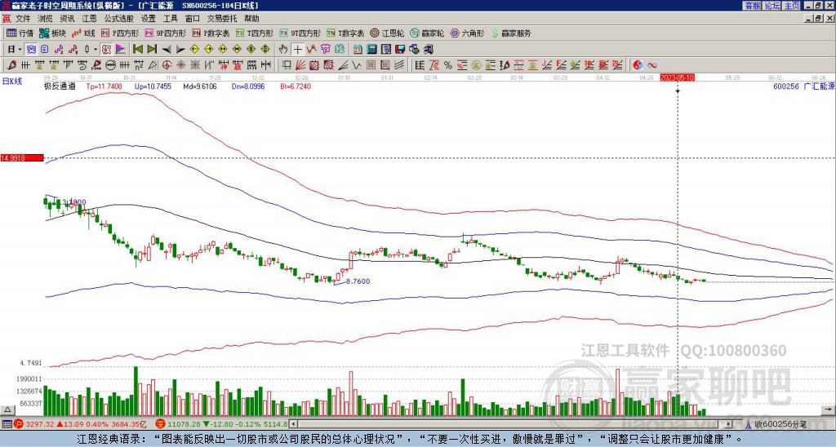The image size is (836, 447).
Task: Open the 六角形 hexagon tool
Action: coord(468,33)
